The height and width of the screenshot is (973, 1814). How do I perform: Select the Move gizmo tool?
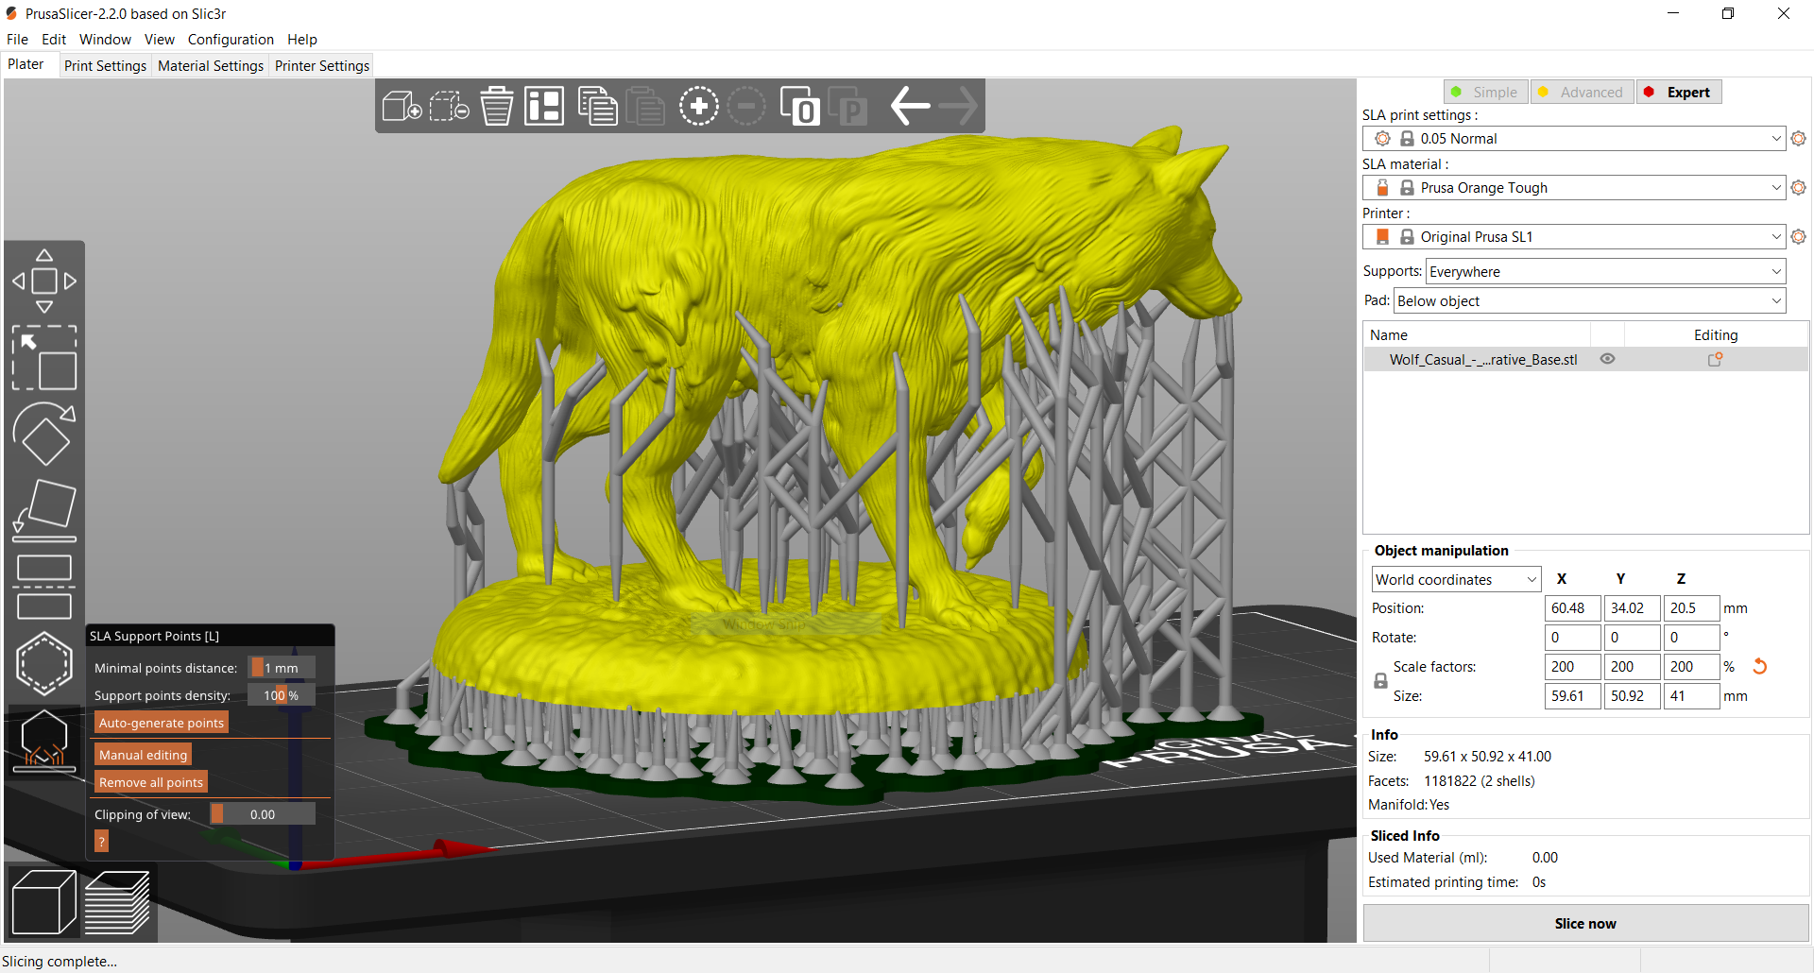tap(44, 281)
